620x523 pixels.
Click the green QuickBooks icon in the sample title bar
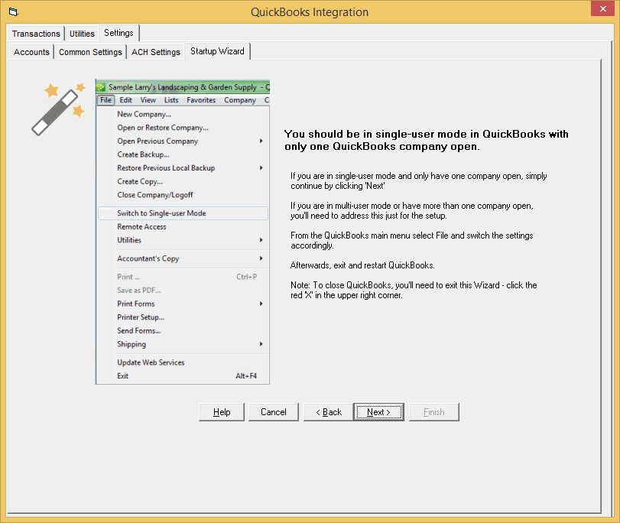pos(100,86)
